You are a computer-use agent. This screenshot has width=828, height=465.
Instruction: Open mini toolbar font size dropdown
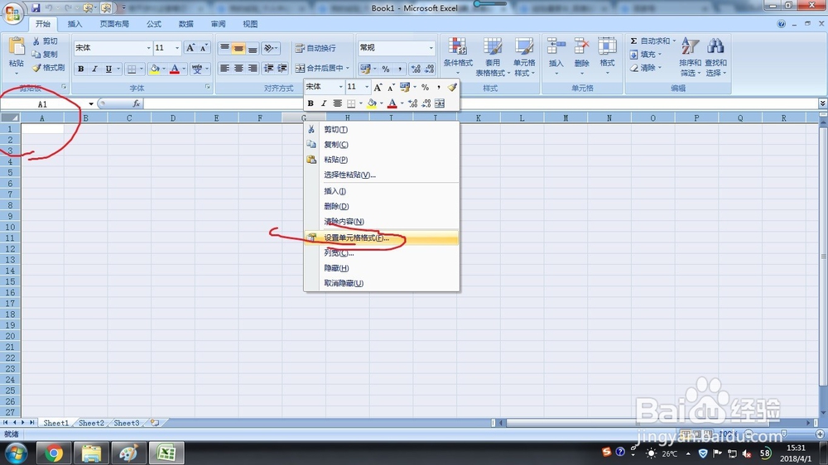click(x=367, y=87)
